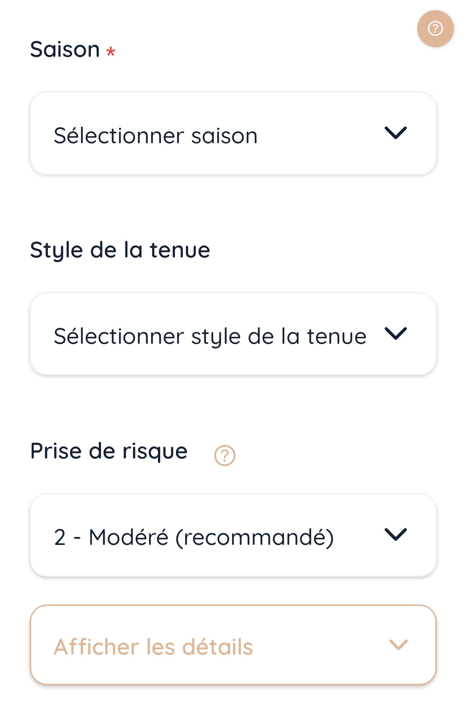
Task: Click the Modéré (recommandé) selected value text
Action: click(x=211, y=537)
